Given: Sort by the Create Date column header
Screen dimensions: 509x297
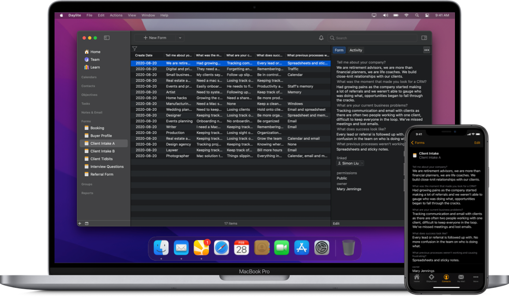Looking at the screenshot, I should point(144,55).
